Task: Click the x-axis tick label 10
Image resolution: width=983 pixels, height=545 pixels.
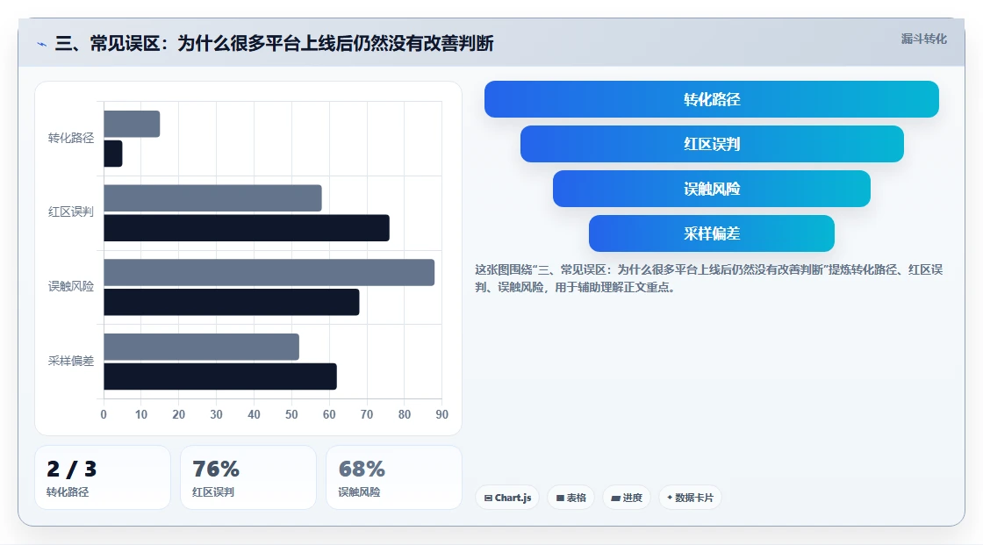Action: (141, 414)
